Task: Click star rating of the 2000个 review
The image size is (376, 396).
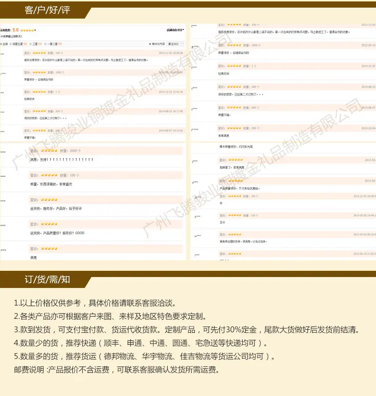Action: click(49, 150)
